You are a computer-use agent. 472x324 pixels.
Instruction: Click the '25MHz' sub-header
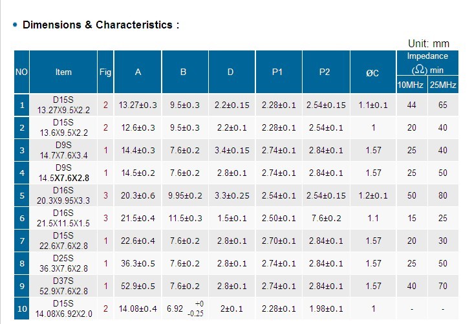click(443, 85)
